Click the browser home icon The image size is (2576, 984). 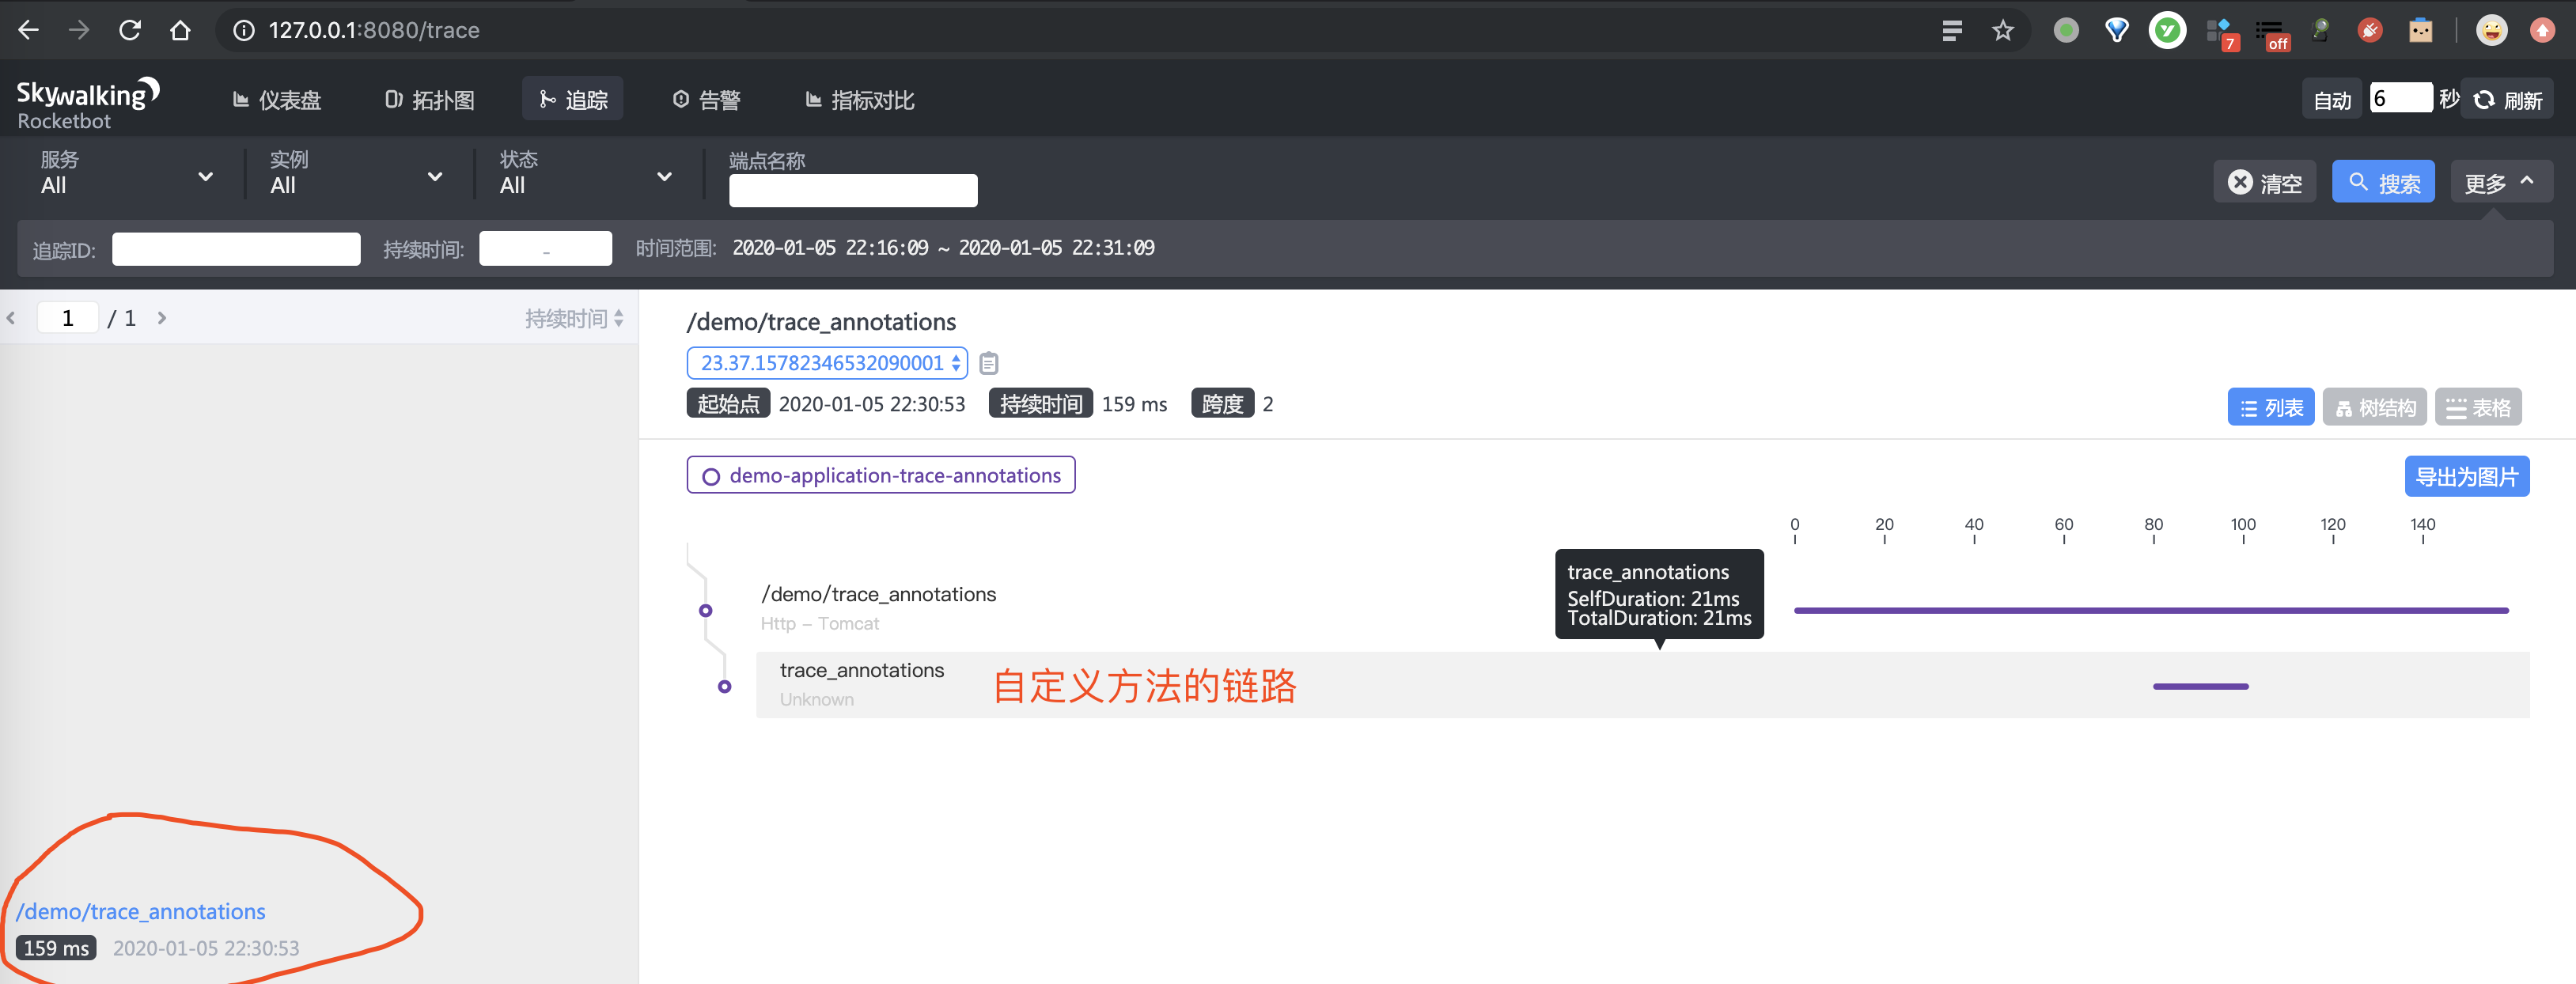point(180,31)
